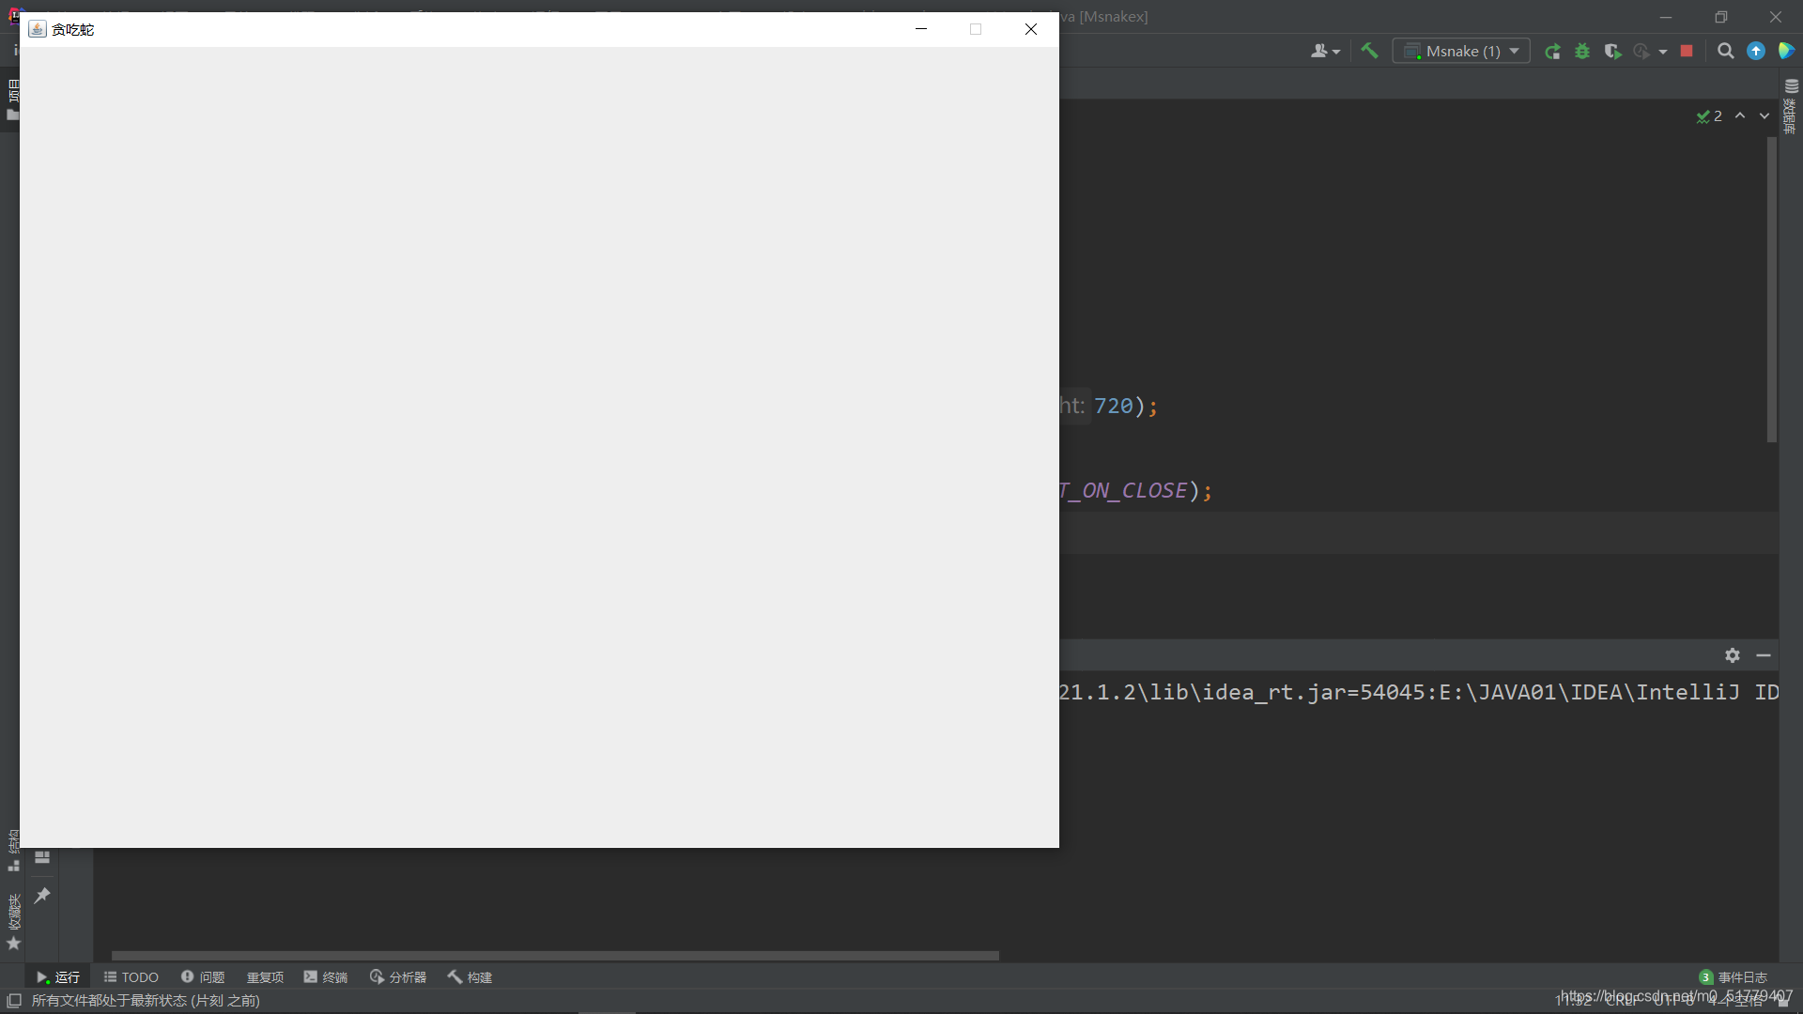Open the 构建 build tab

[470, 977]
